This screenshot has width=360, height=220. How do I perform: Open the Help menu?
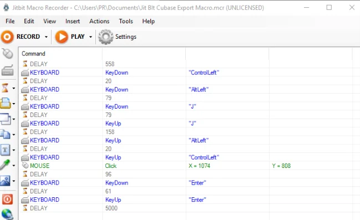tap(148, 21)
